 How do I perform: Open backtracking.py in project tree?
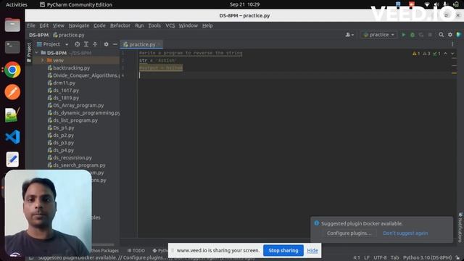(x=69, y=67)
